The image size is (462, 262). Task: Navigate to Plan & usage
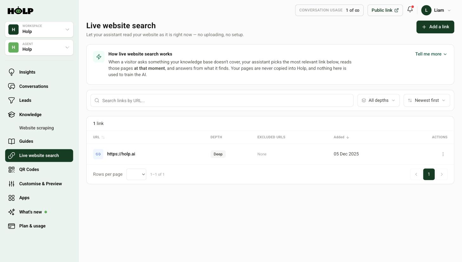tap(39, 226)
